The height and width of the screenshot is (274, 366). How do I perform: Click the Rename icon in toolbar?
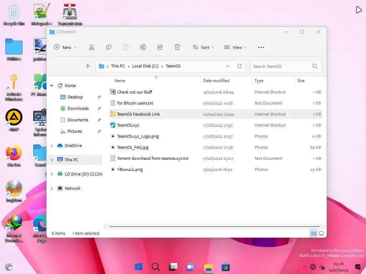pyautogui.click(x=143, y=47)
